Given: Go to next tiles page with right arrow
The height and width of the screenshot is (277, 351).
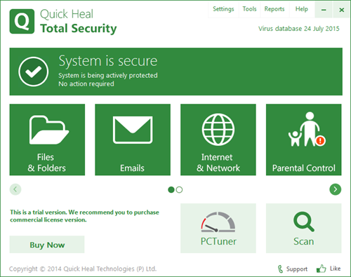Looking at the screenshot, I should (336, 189).
